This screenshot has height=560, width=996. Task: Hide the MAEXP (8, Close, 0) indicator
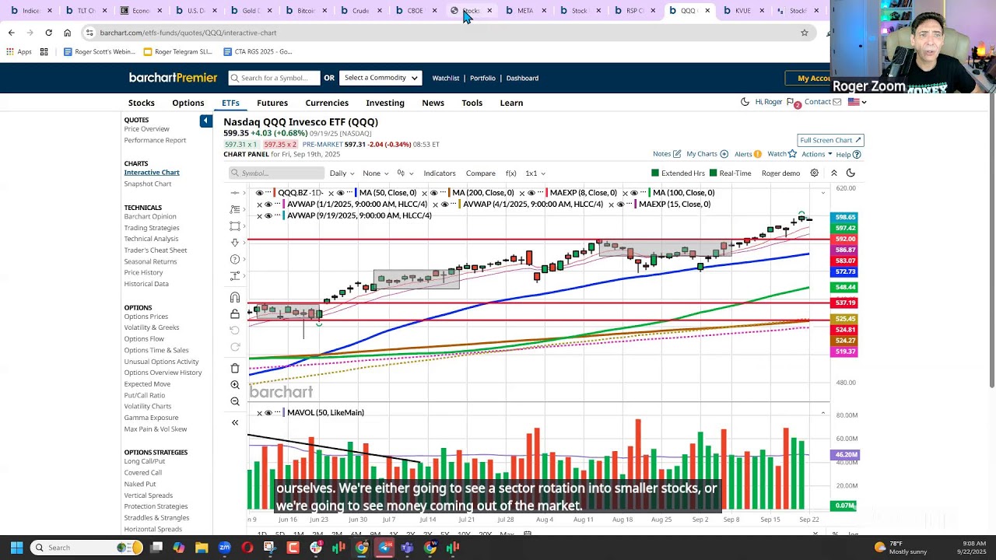(x=531, y=193)
